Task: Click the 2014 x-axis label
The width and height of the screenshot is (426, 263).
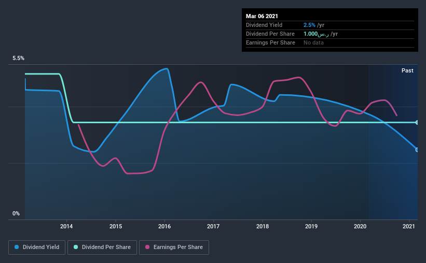Action: 66,226
